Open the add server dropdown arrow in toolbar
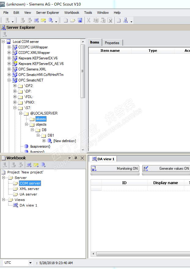Viewport: 190px width, 269px height. click(13, 22)
